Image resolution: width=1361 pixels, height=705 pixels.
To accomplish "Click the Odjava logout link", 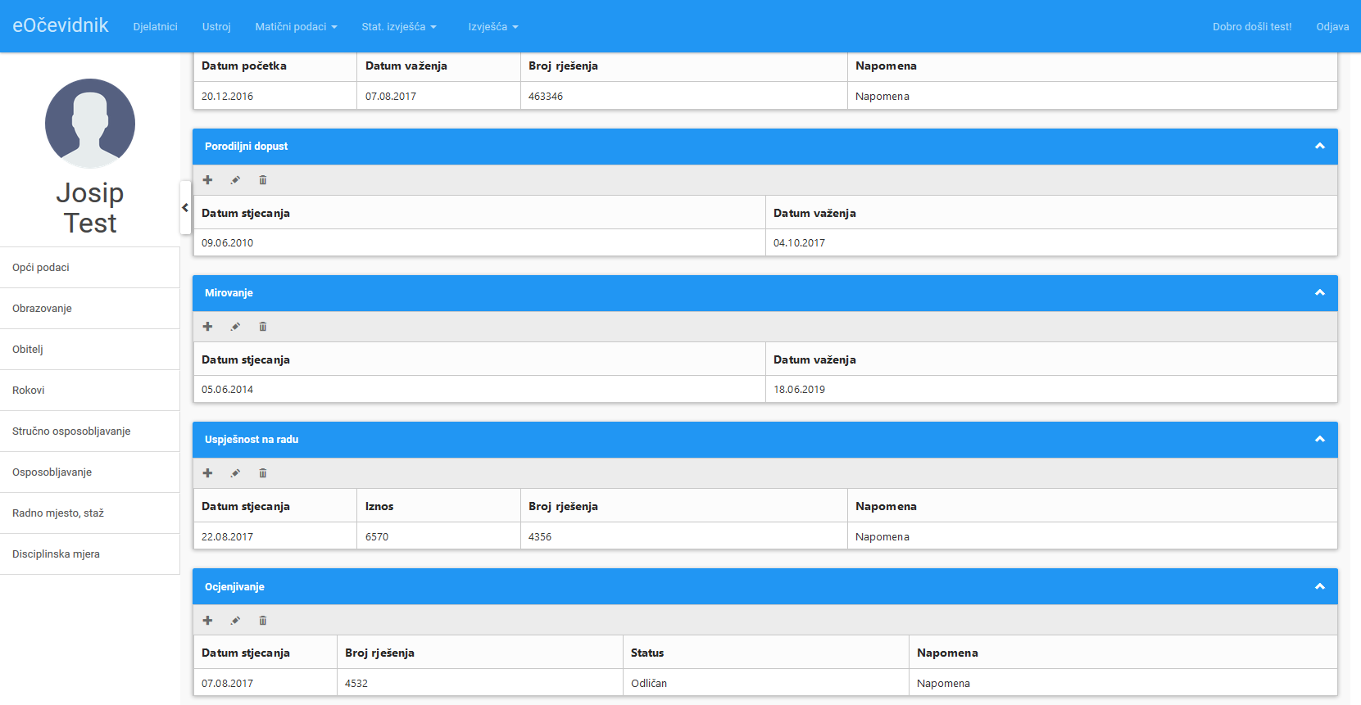I will point(1332,27).
